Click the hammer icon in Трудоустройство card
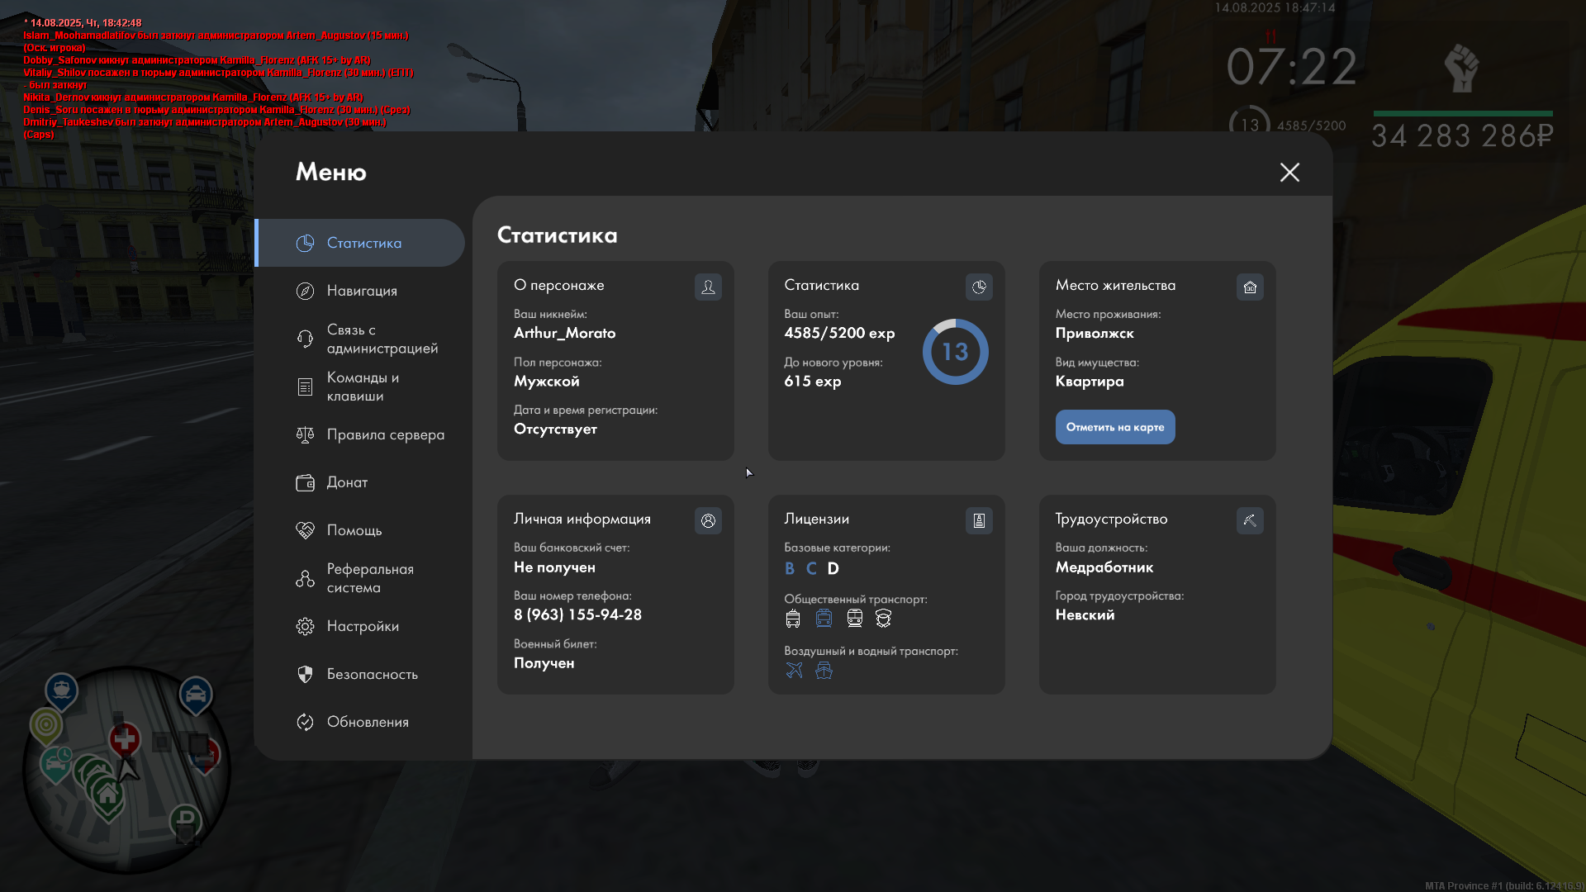The image size is (1586, 892). pyautogui.click(x=1250, y=520)
